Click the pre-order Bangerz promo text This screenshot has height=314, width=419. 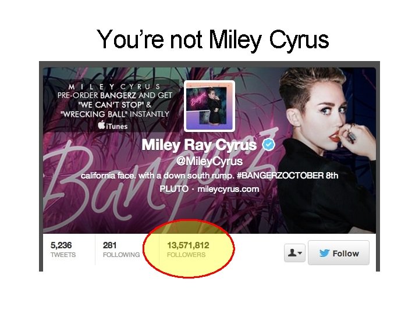tap(115, 105)
